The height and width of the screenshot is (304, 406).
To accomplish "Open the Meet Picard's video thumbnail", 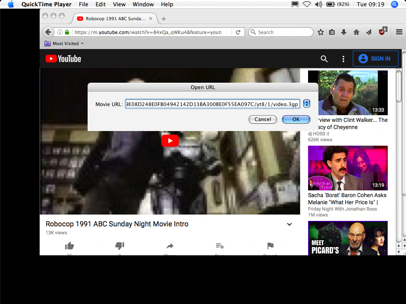I will [x=348, y=238].
